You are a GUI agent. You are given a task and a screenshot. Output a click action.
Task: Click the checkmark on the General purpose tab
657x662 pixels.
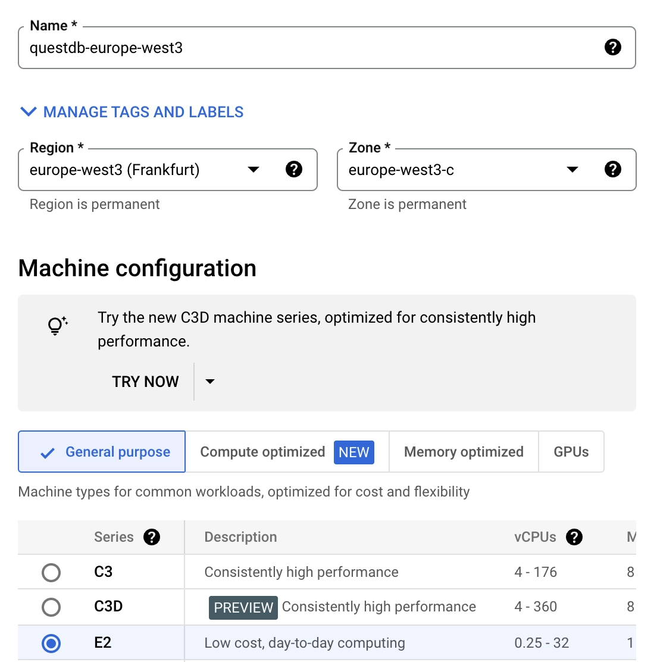tap(46, 452)
